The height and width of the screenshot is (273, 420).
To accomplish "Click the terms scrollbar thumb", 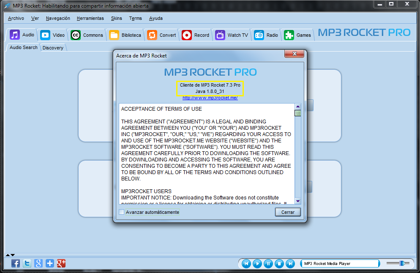I will (x=297, y=113).
